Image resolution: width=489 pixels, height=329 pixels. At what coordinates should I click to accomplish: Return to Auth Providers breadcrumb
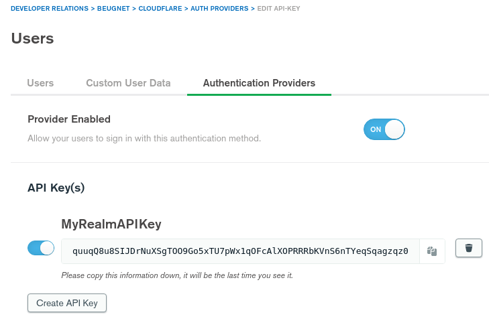pos(219,9)
